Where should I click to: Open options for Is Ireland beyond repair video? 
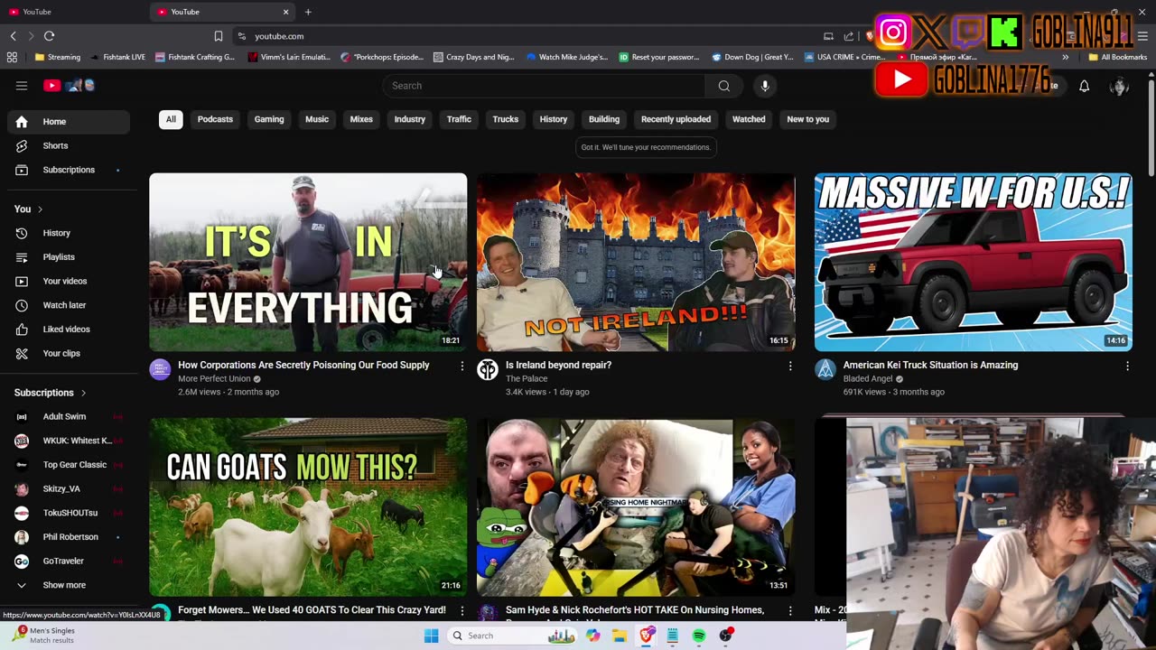coord(790,366)
